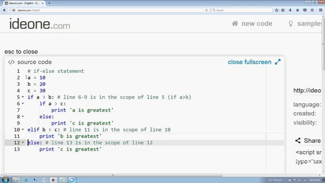
Task: Collapse the fold arrow on line 10
Action: click(x=23, y=130)
